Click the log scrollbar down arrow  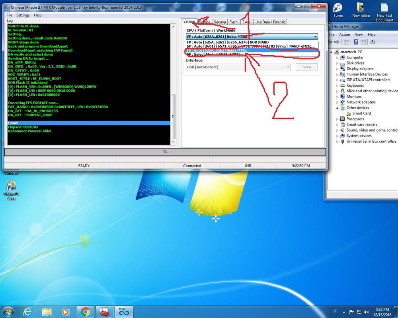tap(174, 142)
